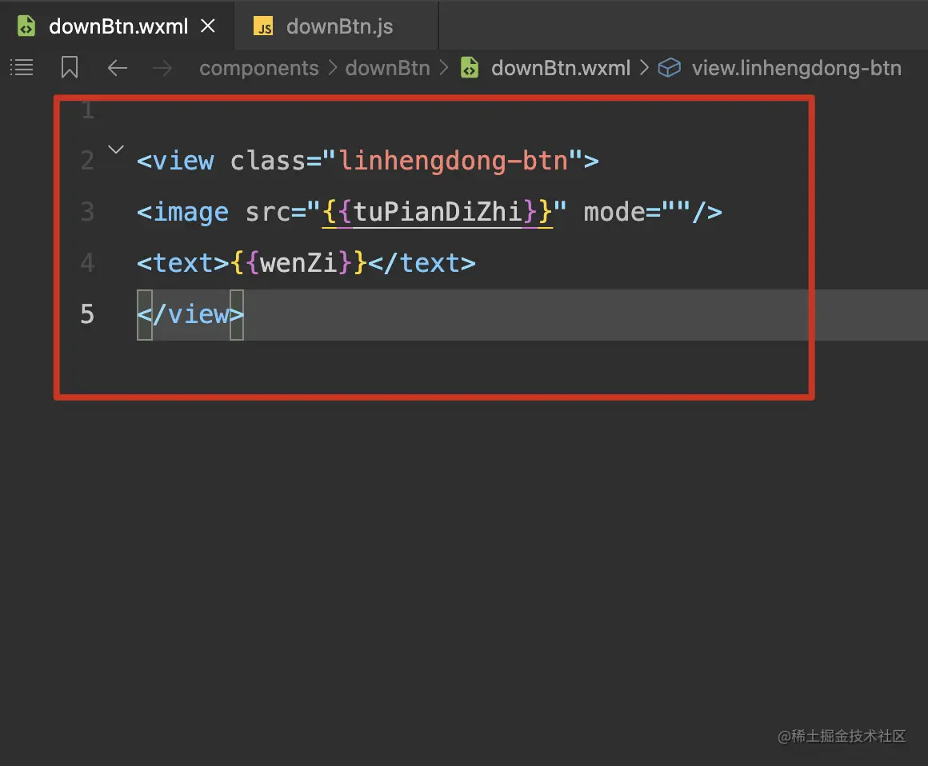Toggle the bookmark icon
This screenshot has width=928, height=766.
[x=70, y=68]
